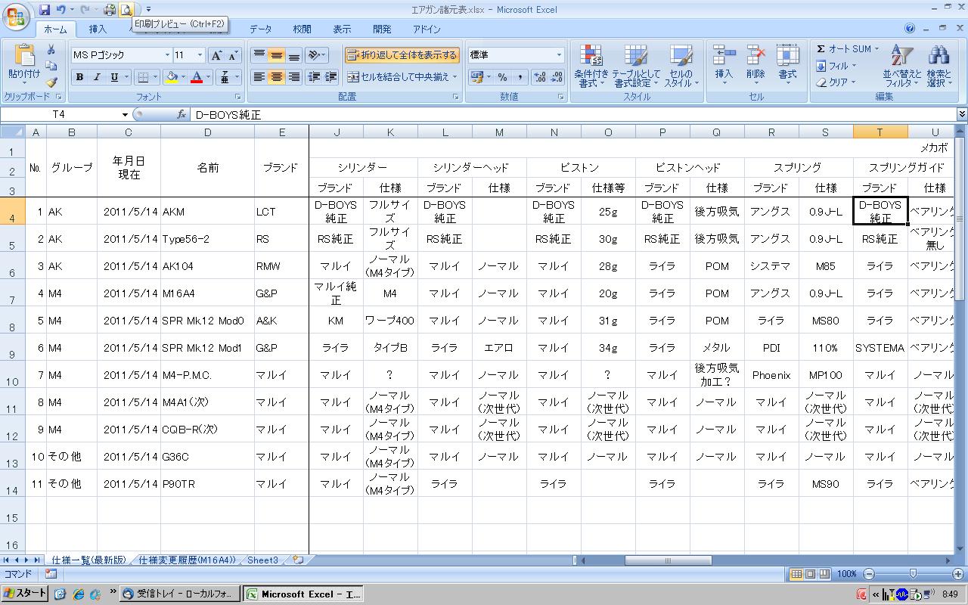968x605 pixels.
Task: Switch to the 校閲 ribbon tab
Action: point(302,29)
